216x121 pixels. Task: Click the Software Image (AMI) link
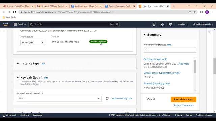156,59
